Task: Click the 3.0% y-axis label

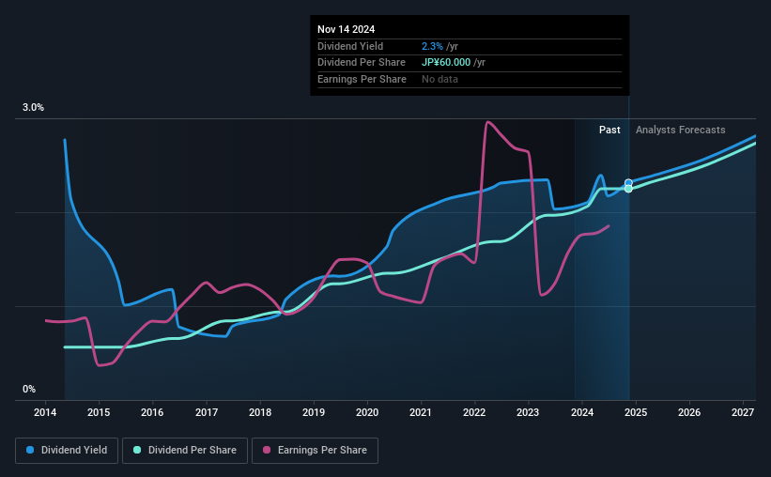Action: pos(33,108)
